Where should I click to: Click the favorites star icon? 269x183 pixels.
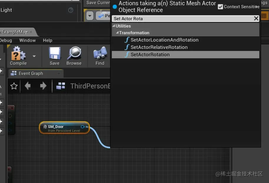pyautogui.click(x=14, y=86)
